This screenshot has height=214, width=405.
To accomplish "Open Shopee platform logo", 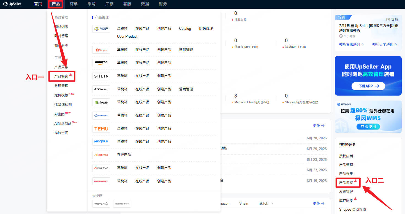I will 101,50.
